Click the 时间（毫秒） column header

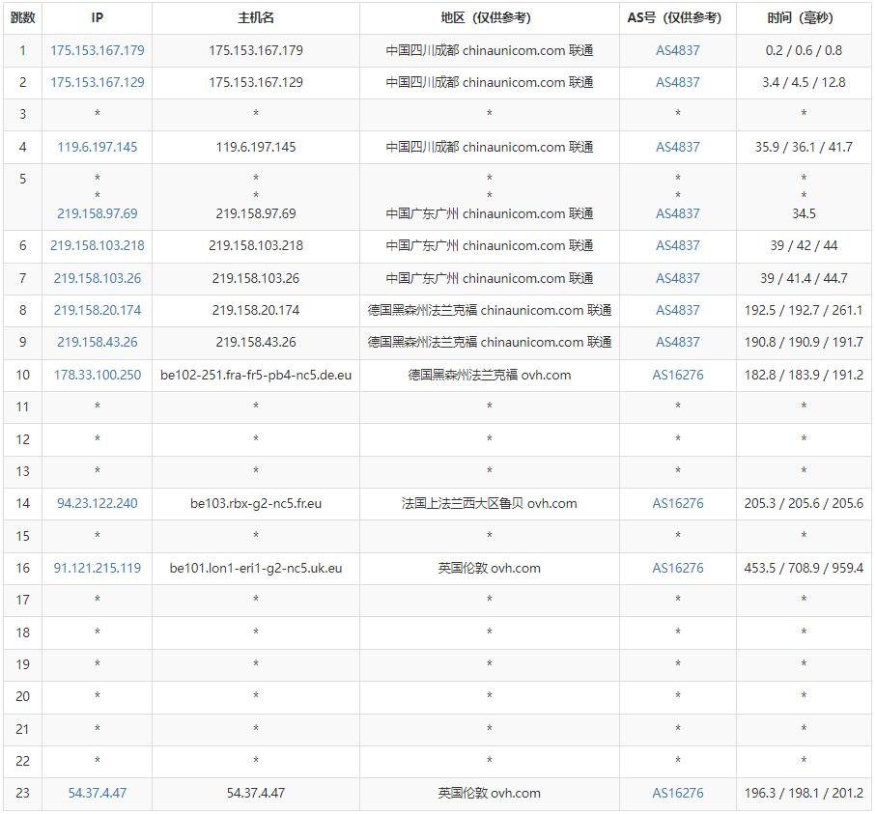pos(804,18)
